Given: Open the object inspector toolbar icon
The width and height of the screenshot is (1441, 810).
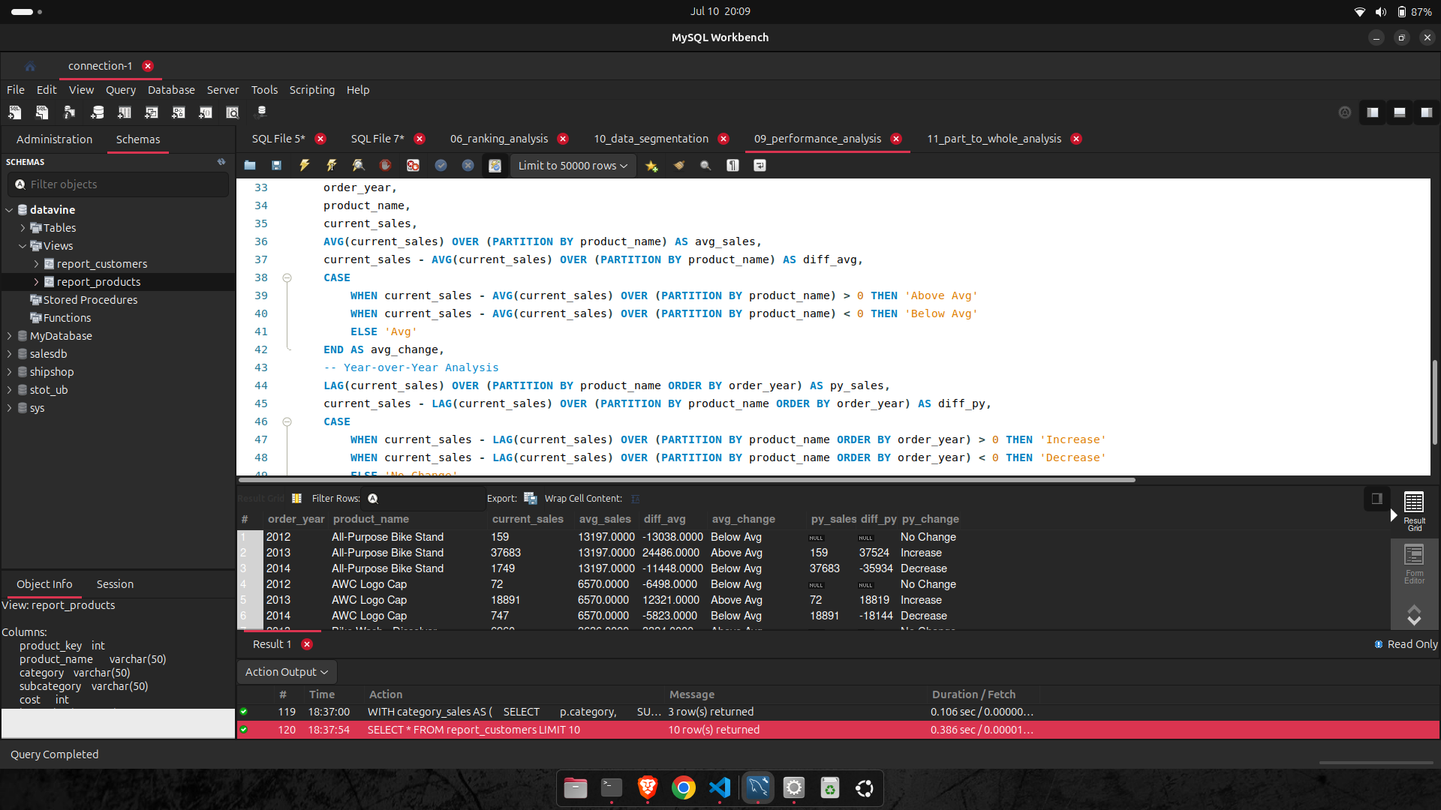Looking at the screenshot, I should pos(70,112).
